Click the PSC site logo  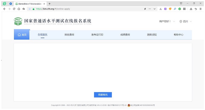coord(18,21)
